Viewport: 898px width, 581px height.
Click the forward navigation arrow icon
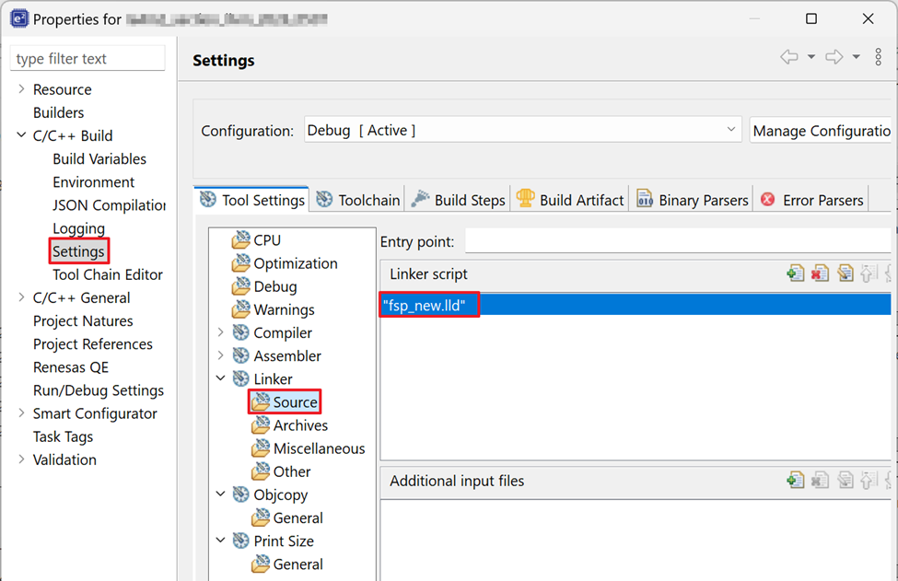834,57
